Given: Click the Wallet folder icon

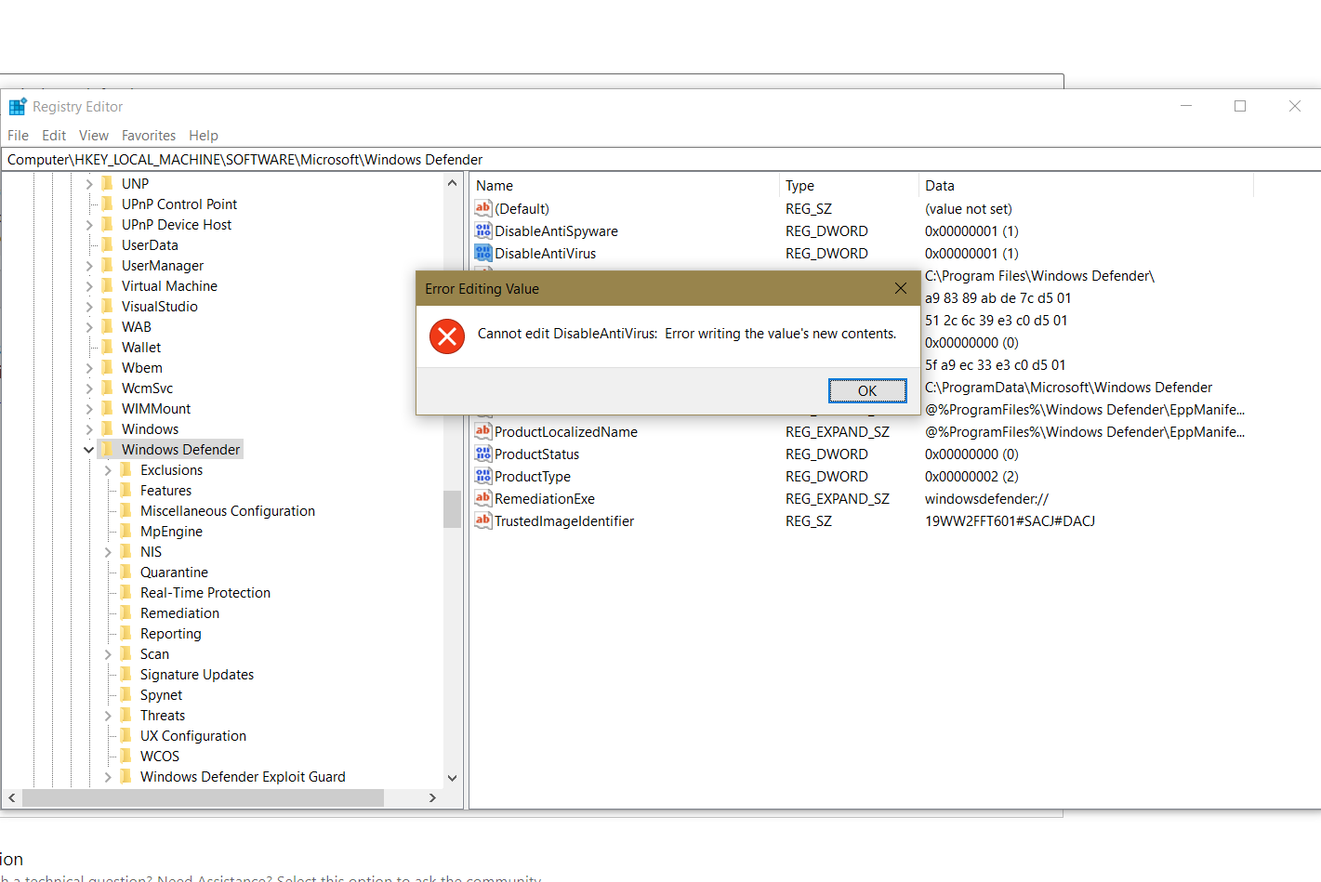Looking at the screenshot, I should click(x=107, y=347).
